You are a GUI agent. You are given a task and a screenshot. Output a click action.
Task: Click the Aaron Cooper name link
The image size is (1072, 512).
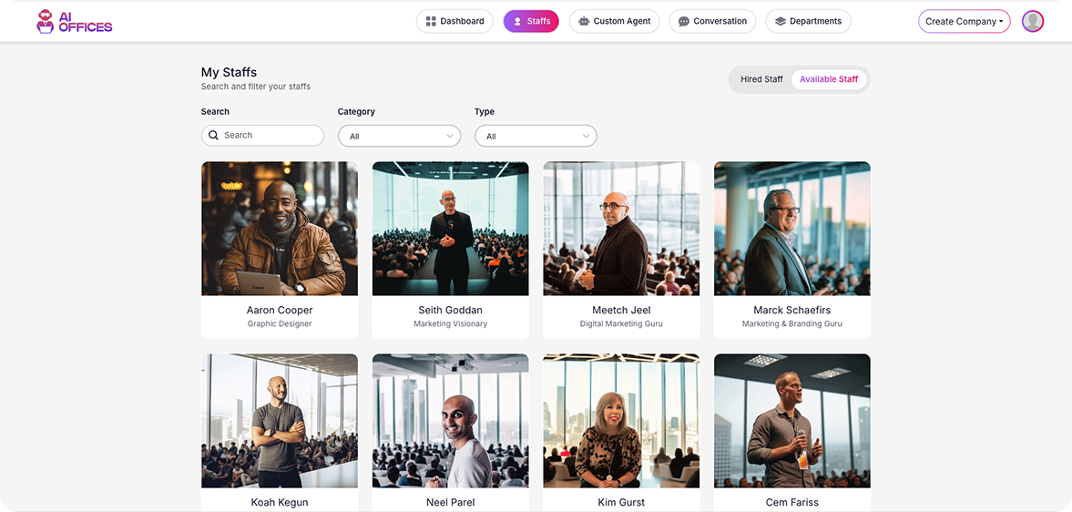[x=280, y=311]
